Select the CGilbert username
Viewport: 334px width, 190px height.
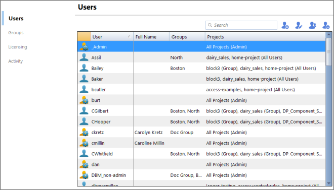pos(100,111)
